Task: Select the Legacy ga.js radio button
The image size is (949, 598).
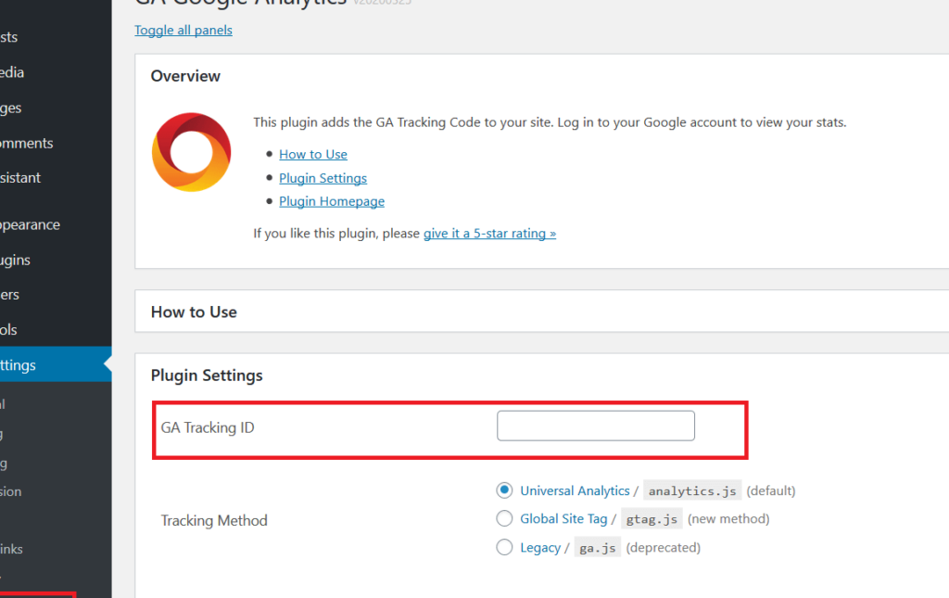Action: (504, 547)
